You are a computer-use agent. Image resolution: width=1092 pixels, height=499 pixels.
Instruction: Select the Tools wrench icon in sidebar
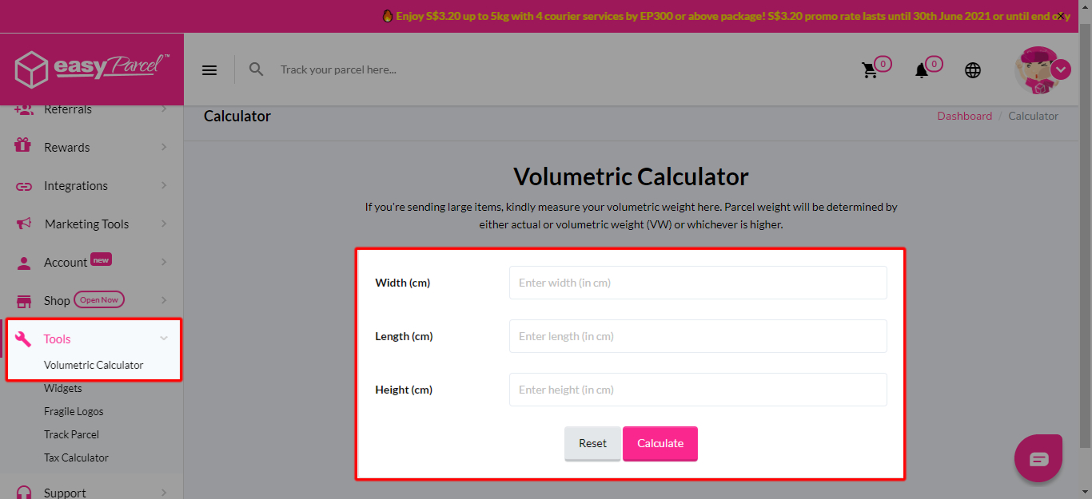pyautogui.click(x=25, y=339)
